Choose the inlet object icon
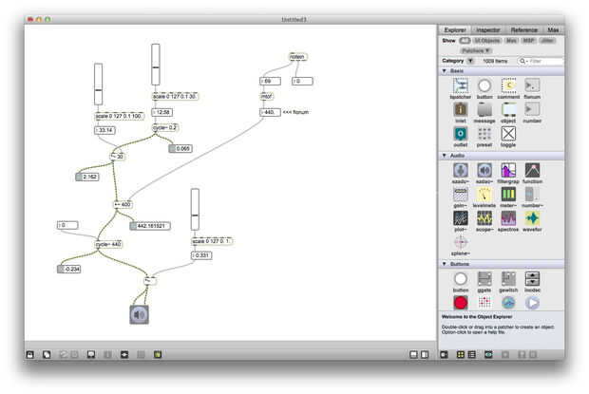589x394 pixels. click(x=460, y=109)
